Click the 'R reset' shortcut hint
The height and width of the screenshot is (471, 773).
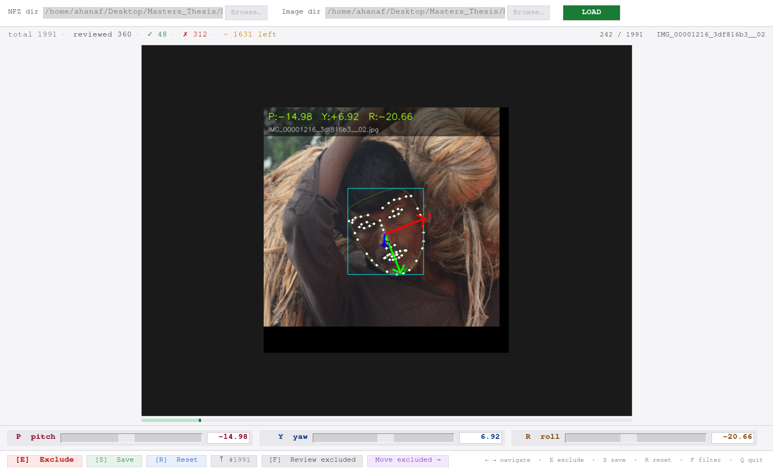click(658, 460)
